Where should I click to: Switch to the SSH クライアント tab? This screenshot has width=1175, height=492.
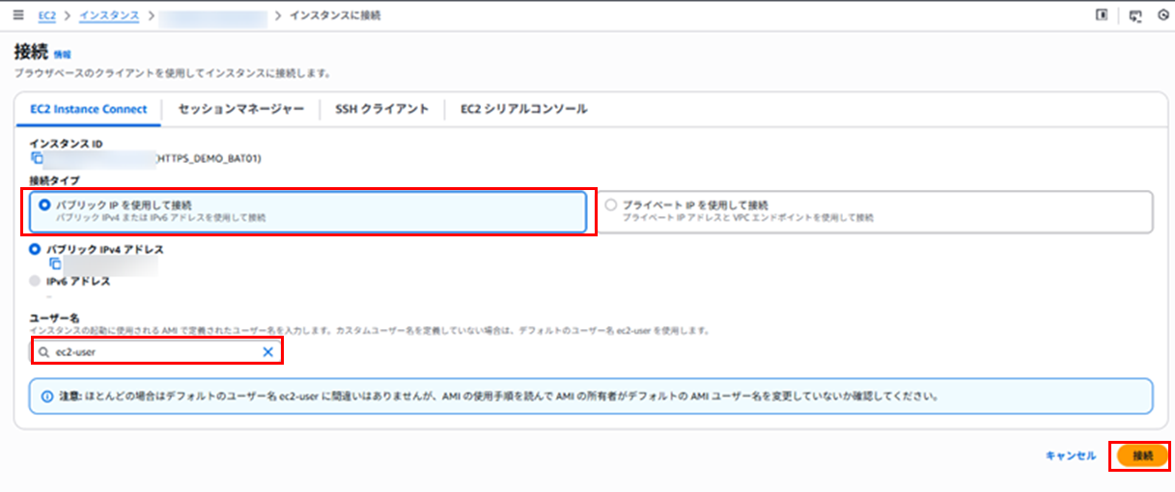point(381,109)
